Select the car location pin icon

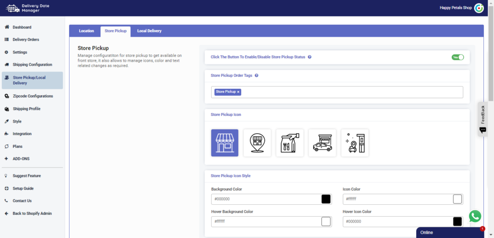pos(355,143)
